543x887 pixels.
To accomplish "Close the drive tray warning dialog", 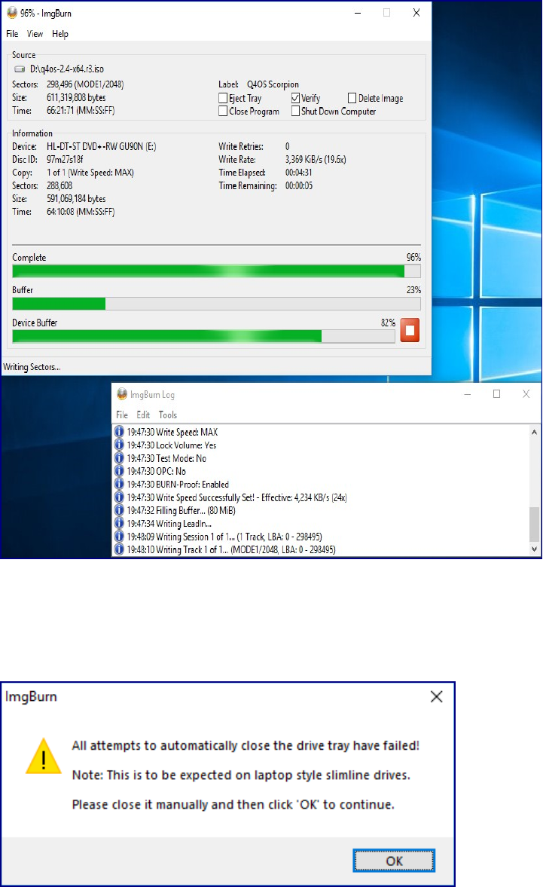I will click(x=436, y=696).
